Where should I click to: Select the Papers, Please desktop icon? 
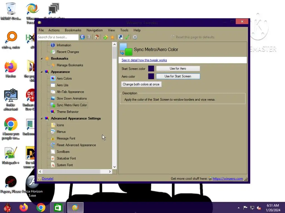click(x=11, y=184)
